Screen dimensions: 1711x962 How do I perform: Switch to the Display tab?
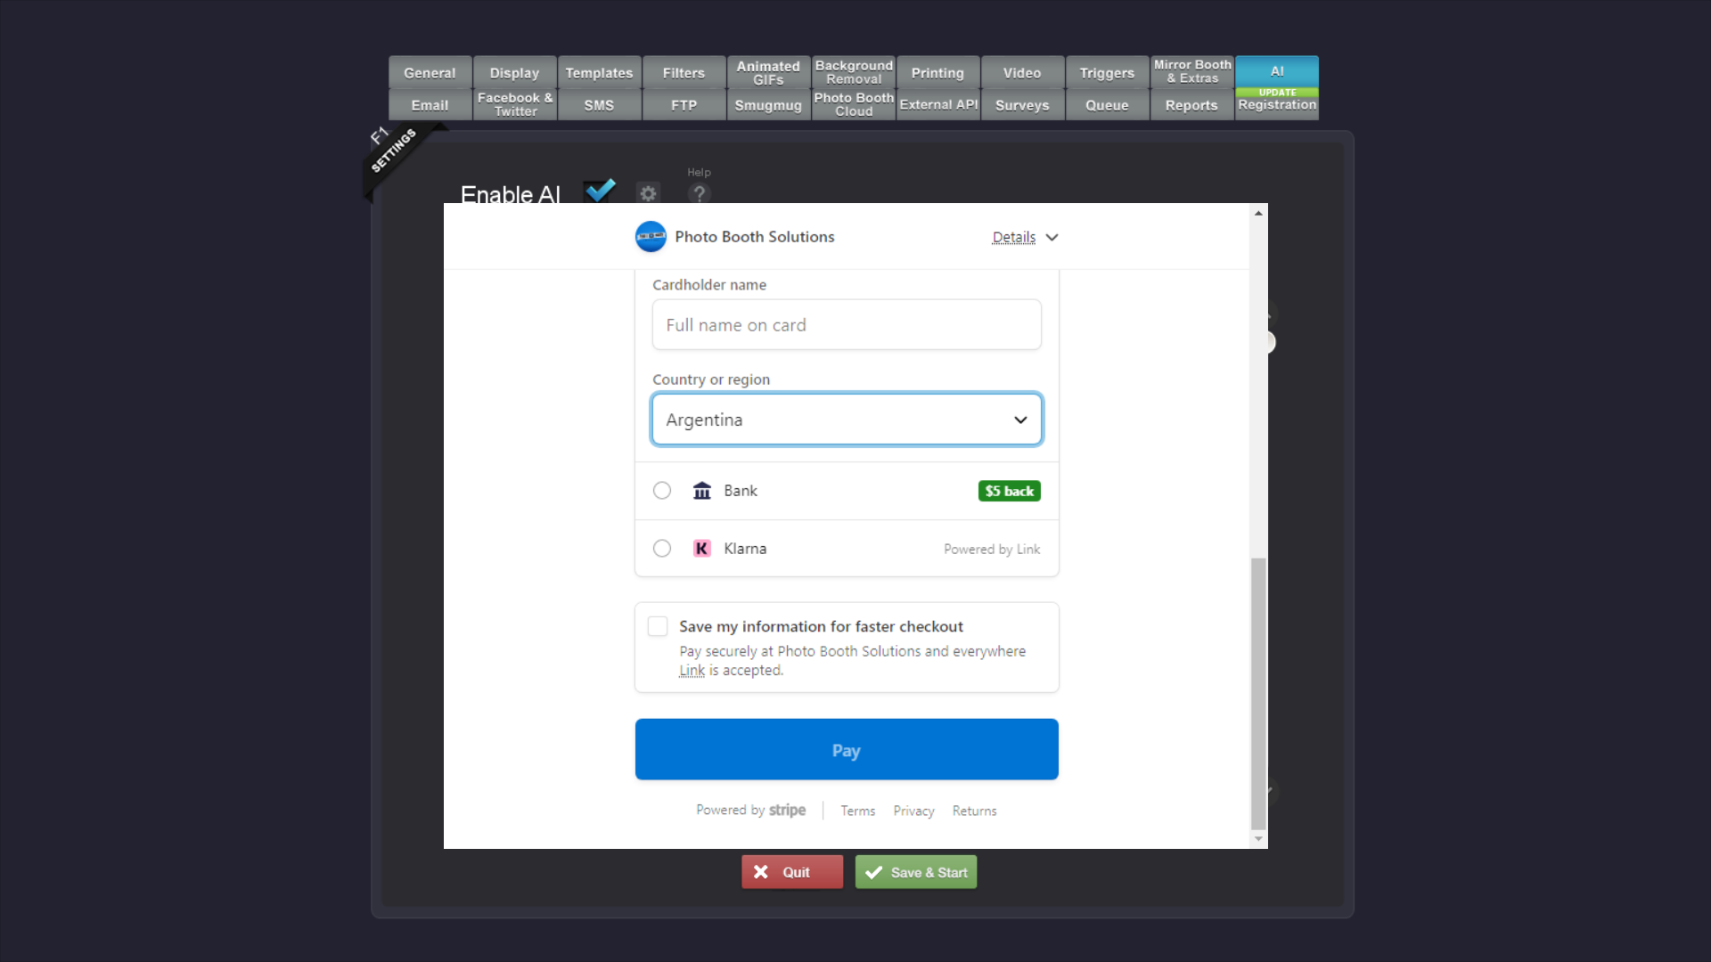pos(514,72)
